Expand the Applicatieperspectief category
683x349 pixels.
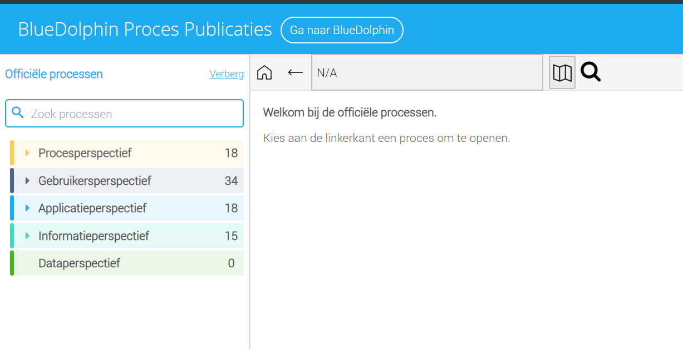(27, 208)
